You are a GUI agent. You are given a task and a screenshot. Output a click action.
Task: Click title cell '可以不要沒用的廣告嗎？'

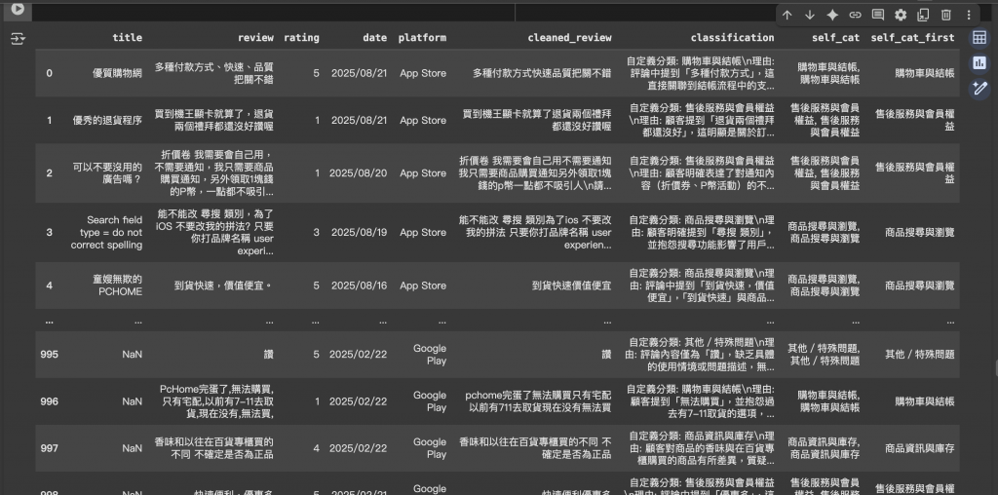coord(107,173)
